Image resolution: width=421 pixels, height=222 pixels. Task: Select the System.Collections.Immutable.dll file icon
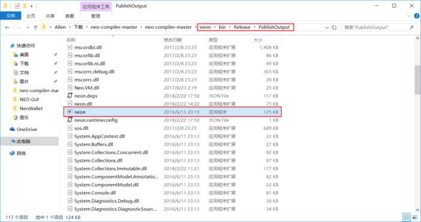click(x=70, y=168)
